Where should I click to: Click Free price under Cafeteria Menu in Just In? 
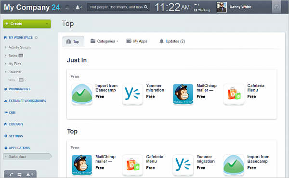251,96
